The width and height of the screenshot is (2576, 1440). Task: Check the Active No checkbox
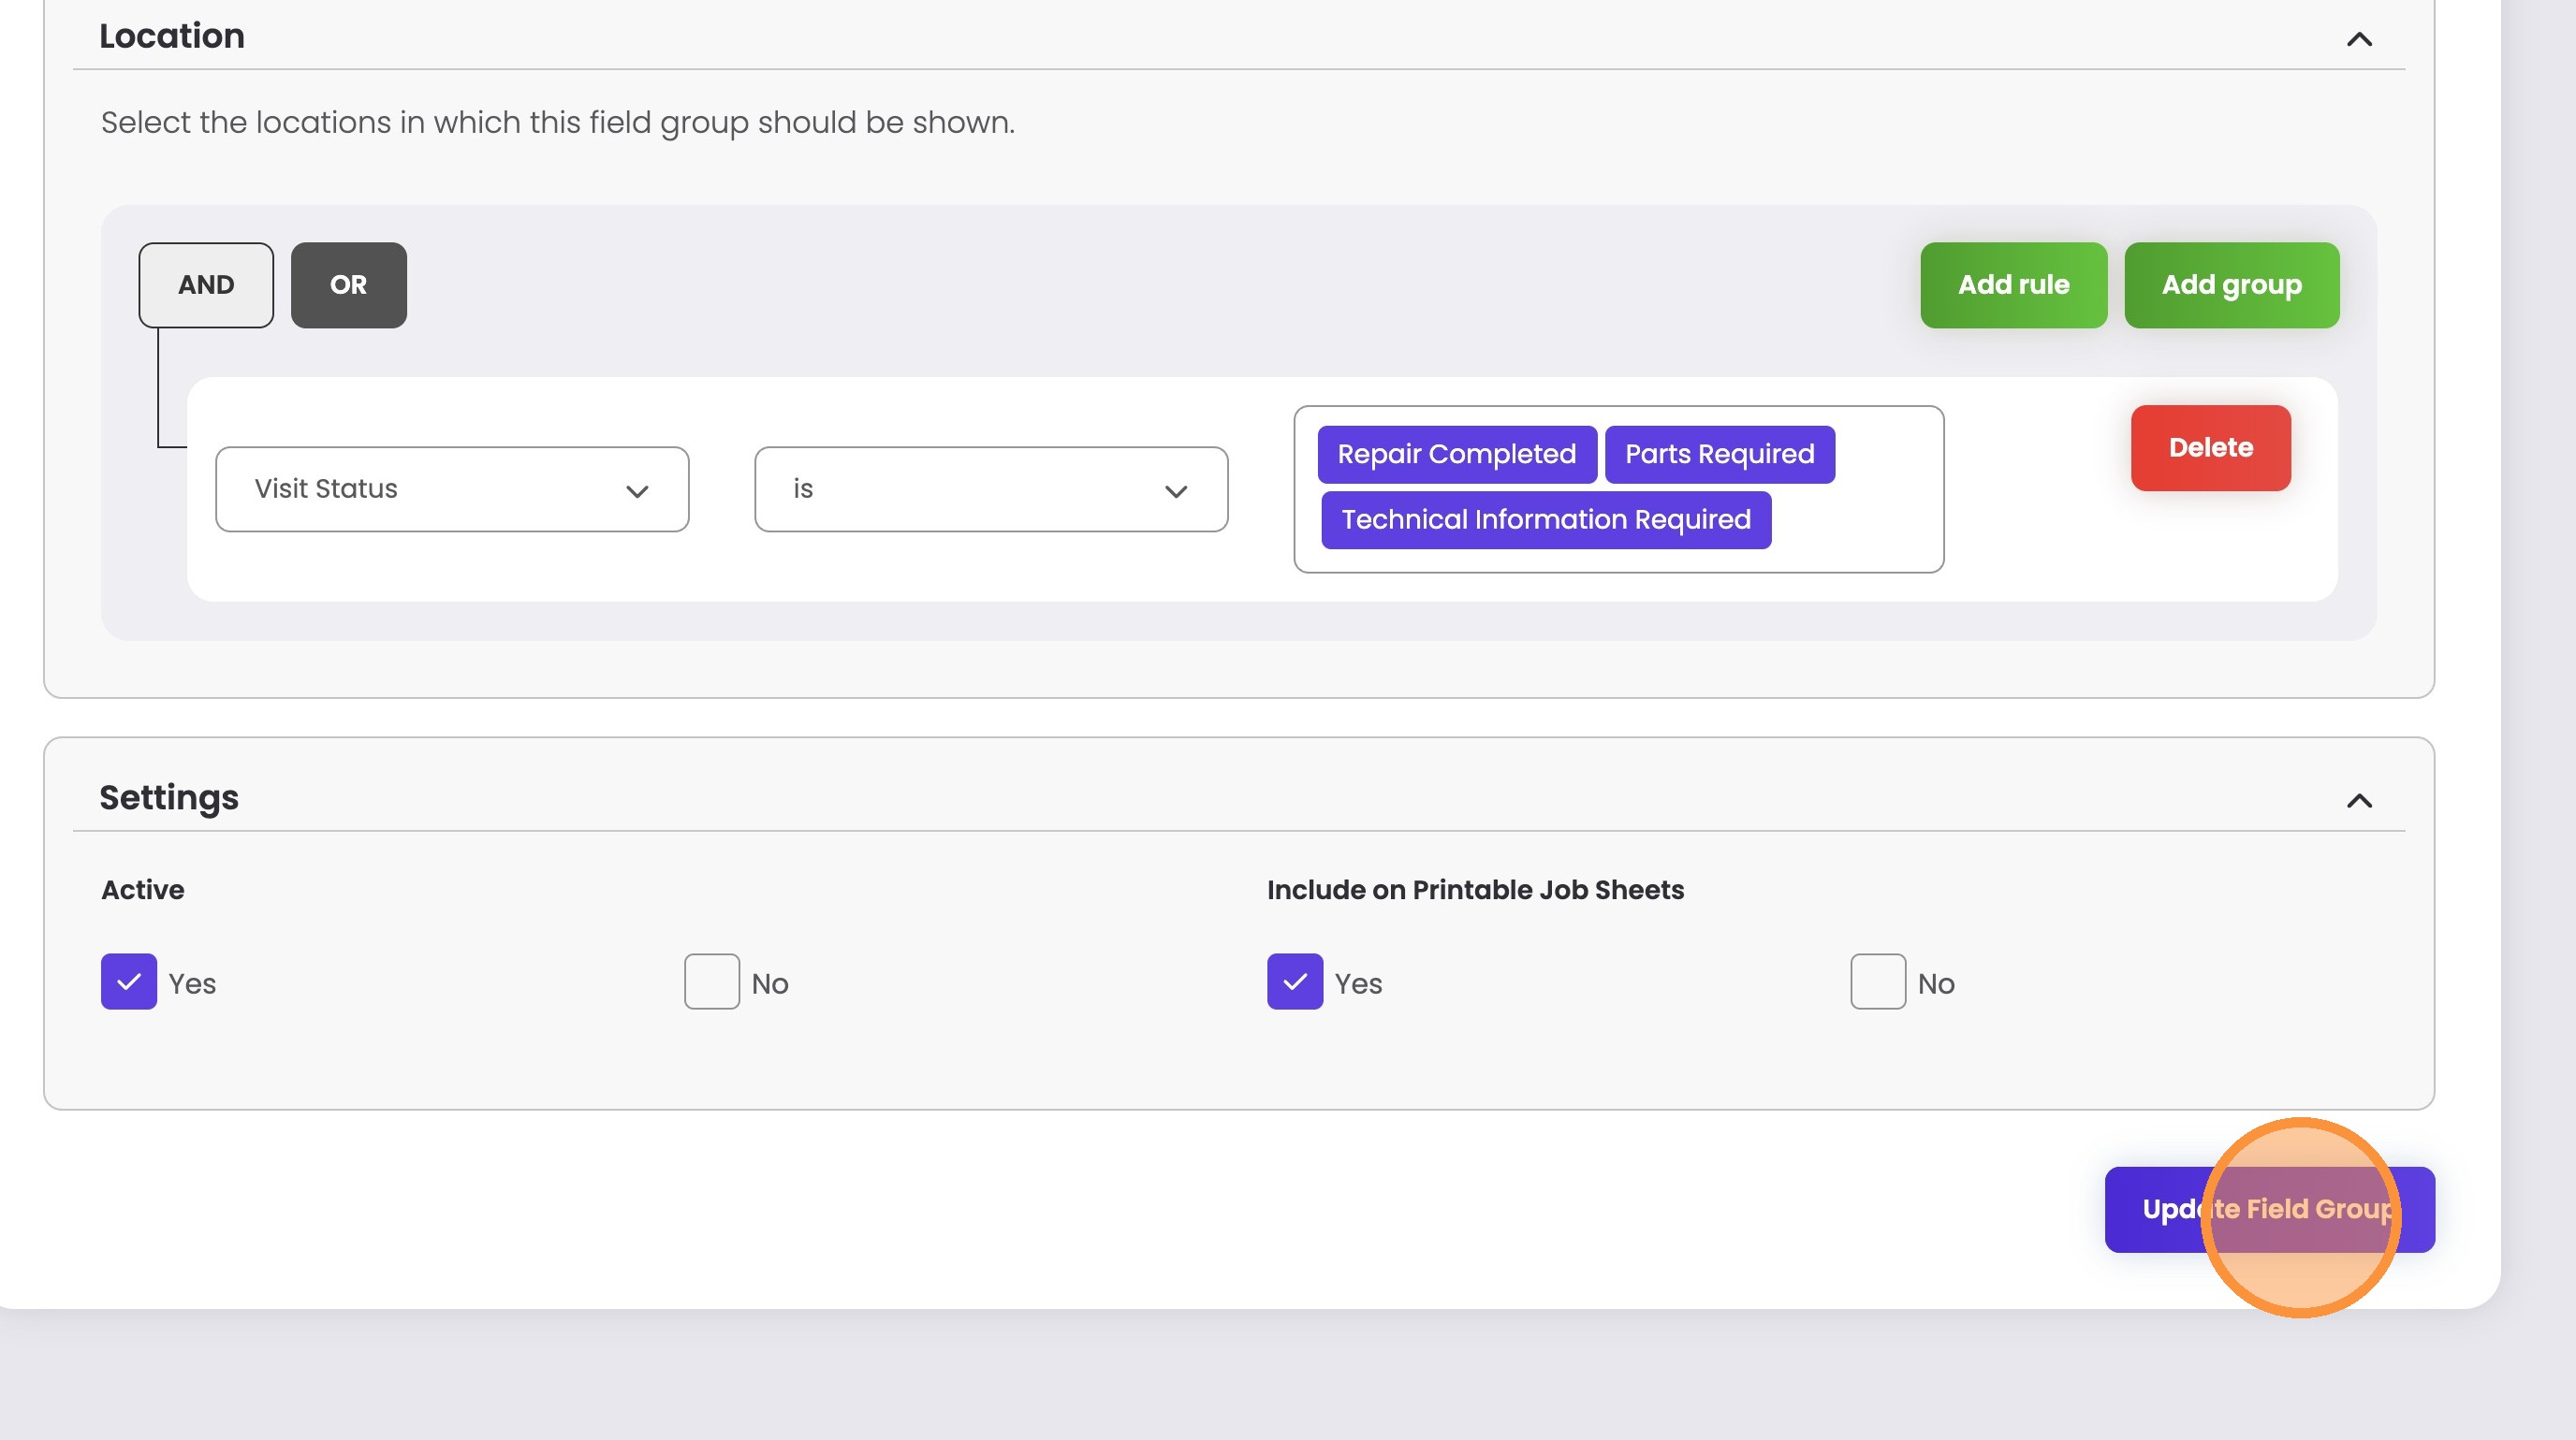pyautogui.click(x=711, y=982)
